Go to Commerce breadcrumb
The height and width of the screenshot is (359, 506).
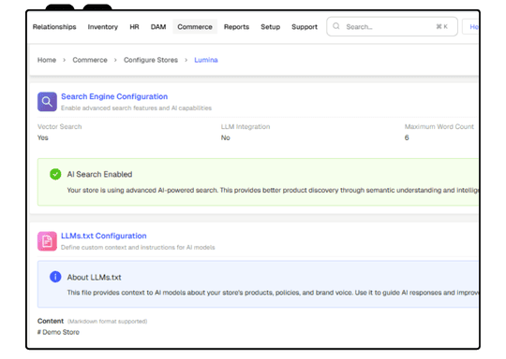click(x=90, y=60)
